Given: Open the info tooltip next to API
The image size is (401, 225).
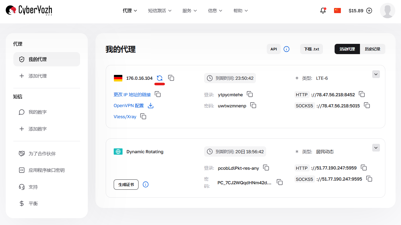Looking at the screenshot, I should coord(286,49).
